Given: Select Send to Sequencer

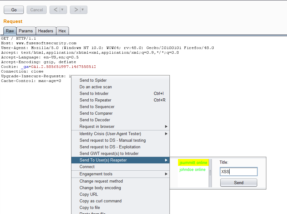Looking at the screenshot, I should tap(120, 107).
